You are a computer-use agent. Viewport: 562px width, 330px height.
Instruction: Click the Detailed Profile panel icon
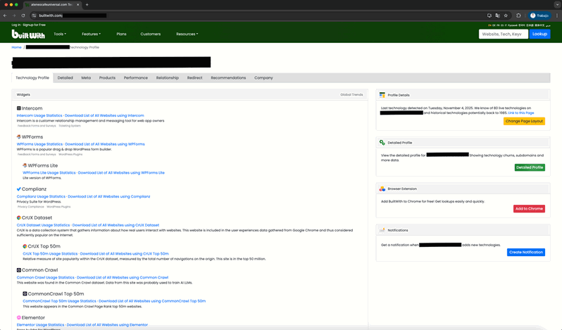(382, 142)
